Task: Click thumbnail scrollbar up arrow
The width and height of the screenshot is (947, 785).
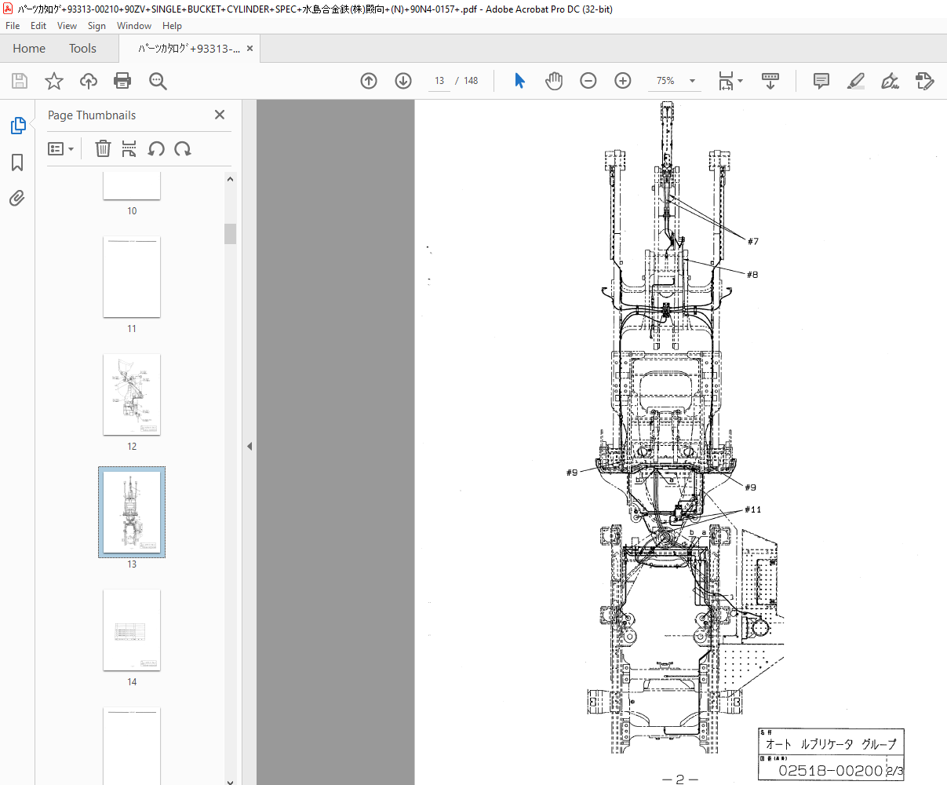Action: [230, 179]
